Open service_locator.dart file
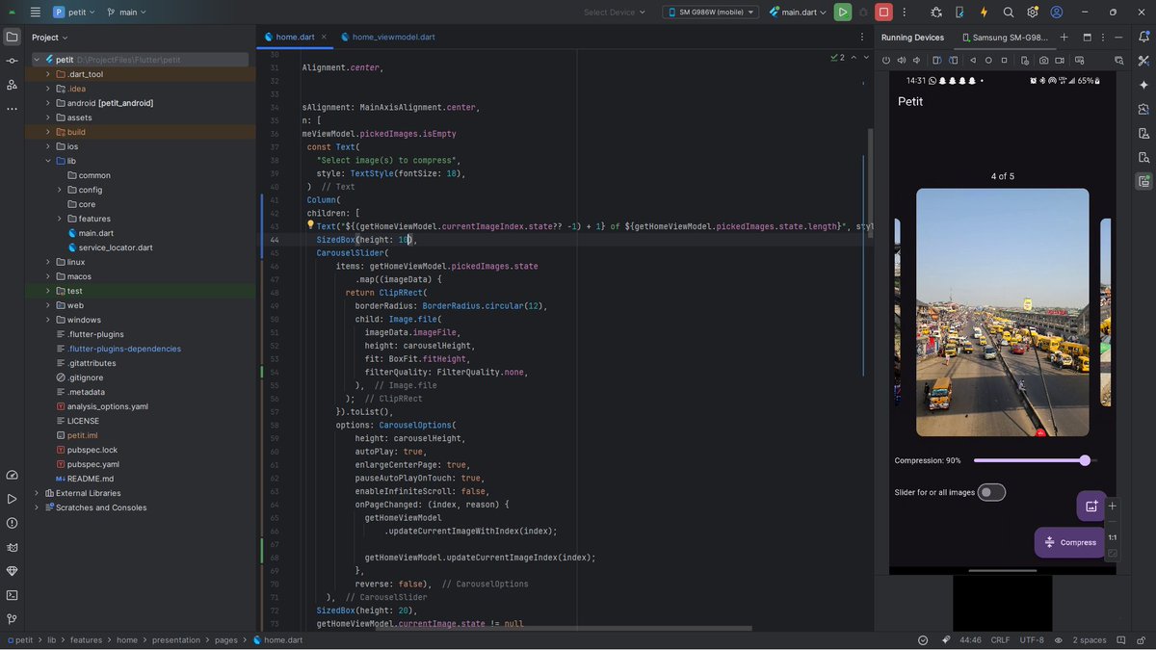 (109, 247)
